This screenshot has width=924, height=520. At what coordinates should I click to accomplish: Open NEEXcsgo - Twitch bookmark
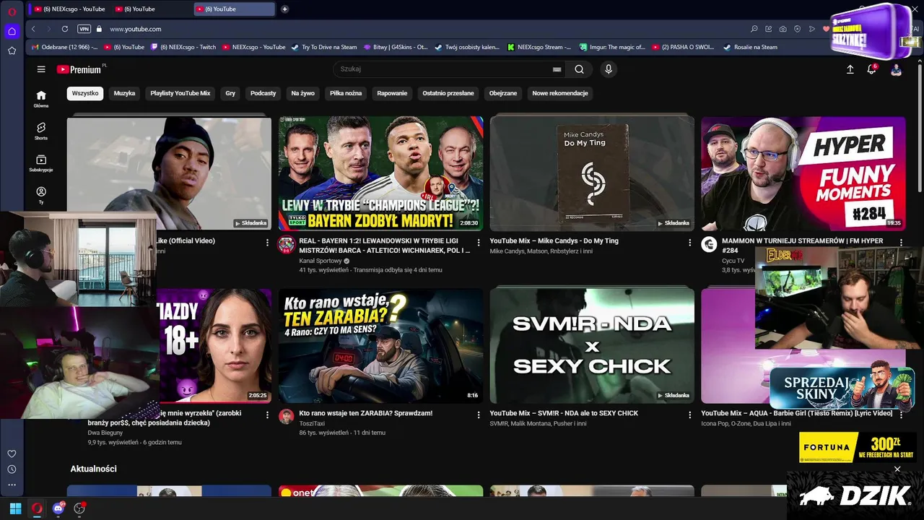183,47
